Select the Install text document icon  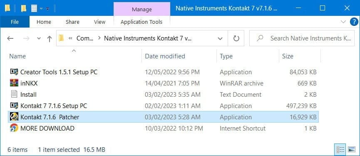(x=14, y=94)
